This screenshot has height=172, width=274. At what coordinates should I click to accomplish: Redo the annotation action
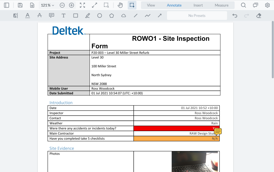click(x=246, y=16)
